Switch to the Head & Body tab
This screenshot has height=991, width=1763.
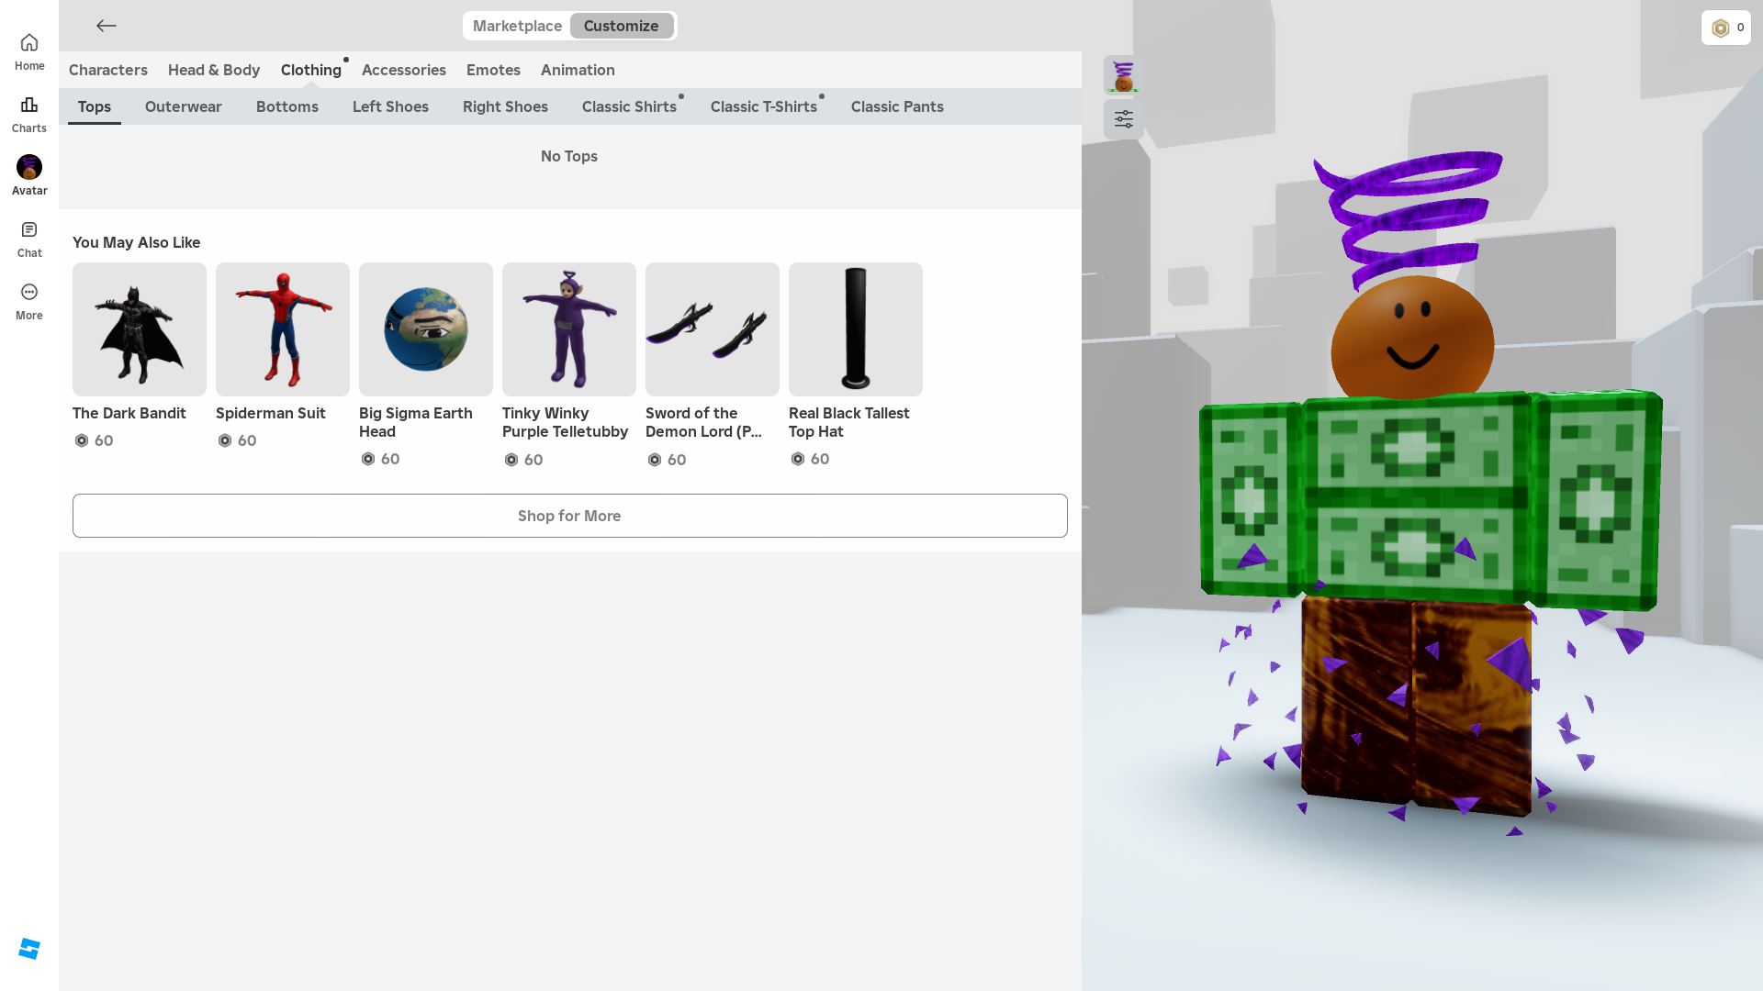coord(214,70)
